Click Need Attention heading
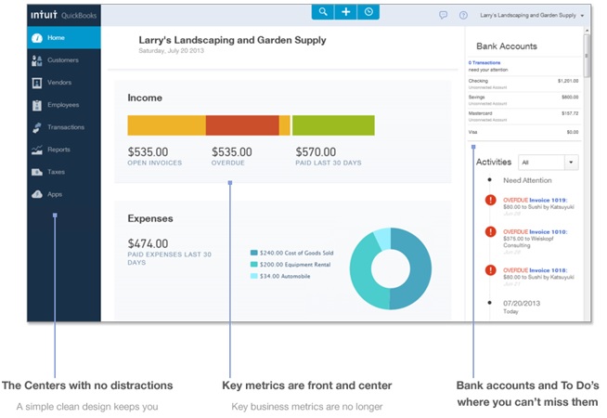The height and width of the screenshot is (418, 607). [x=527, y=180]
